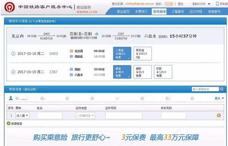The image size is (228, 146).
Task: Go to 客运首页 tab
Action: coord(123,11)
